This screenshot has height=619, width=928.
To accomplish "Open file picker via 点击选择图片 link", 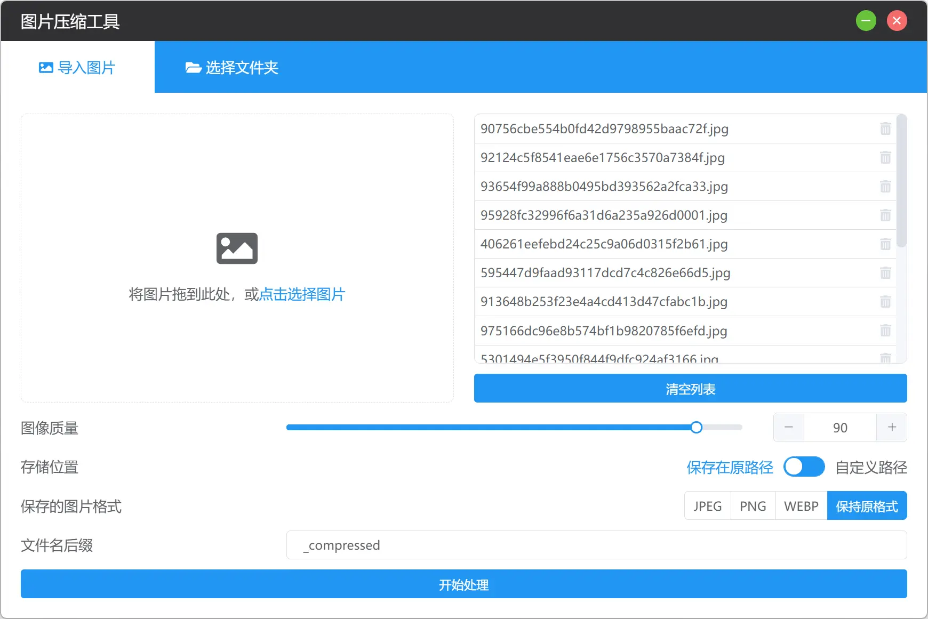I will [x=302, y=294].
